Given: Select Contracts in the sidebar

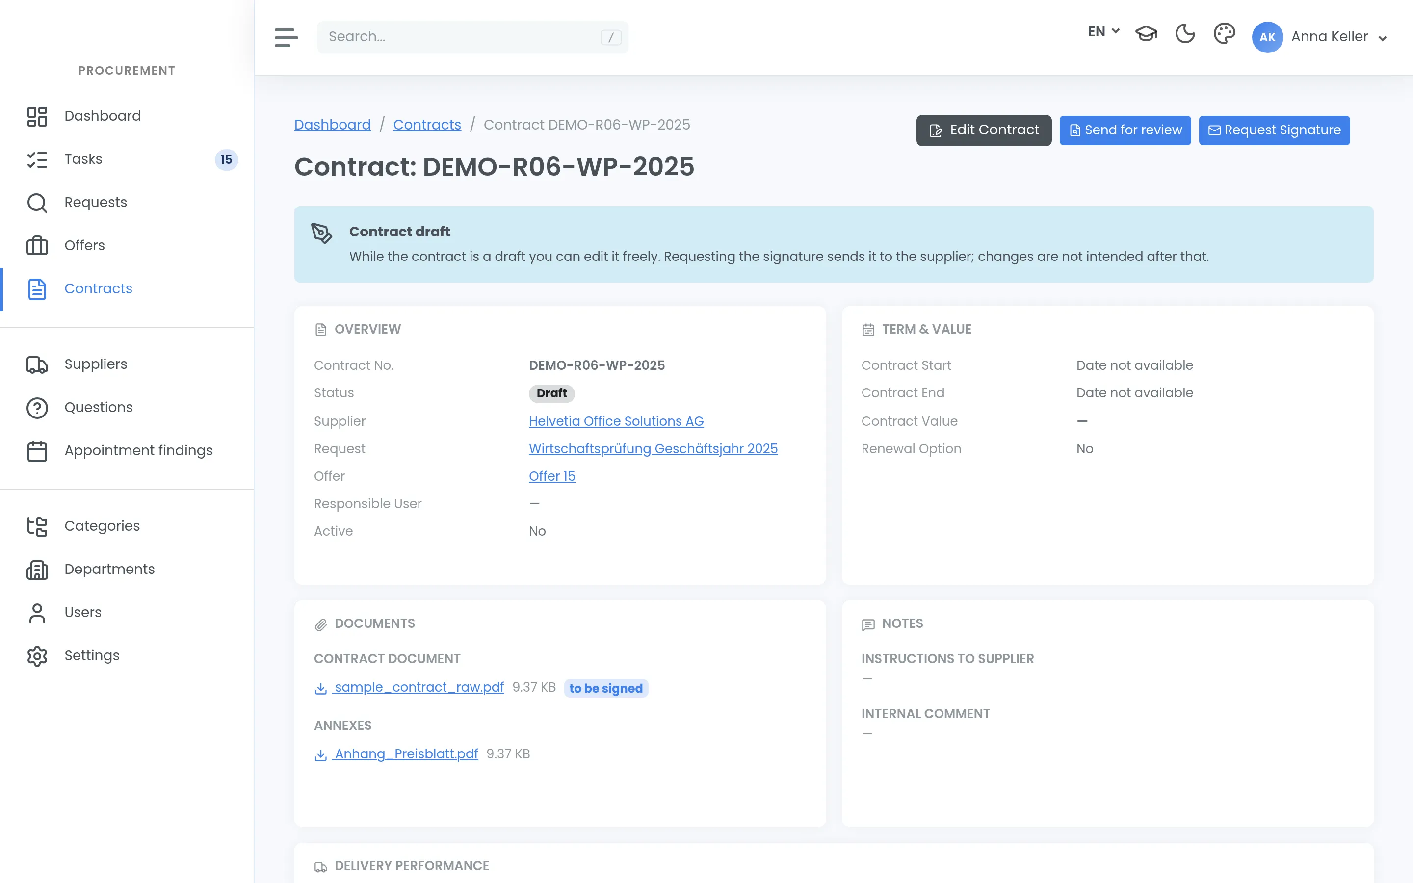Looking at the screenshot, I should 127,288.
